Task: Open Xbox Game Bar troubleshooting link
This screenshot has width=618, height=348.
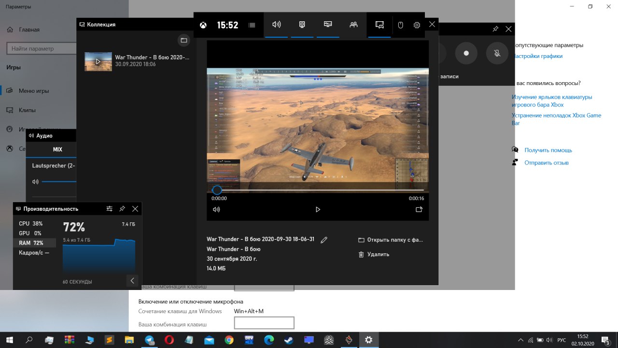Action: [557, 119]
